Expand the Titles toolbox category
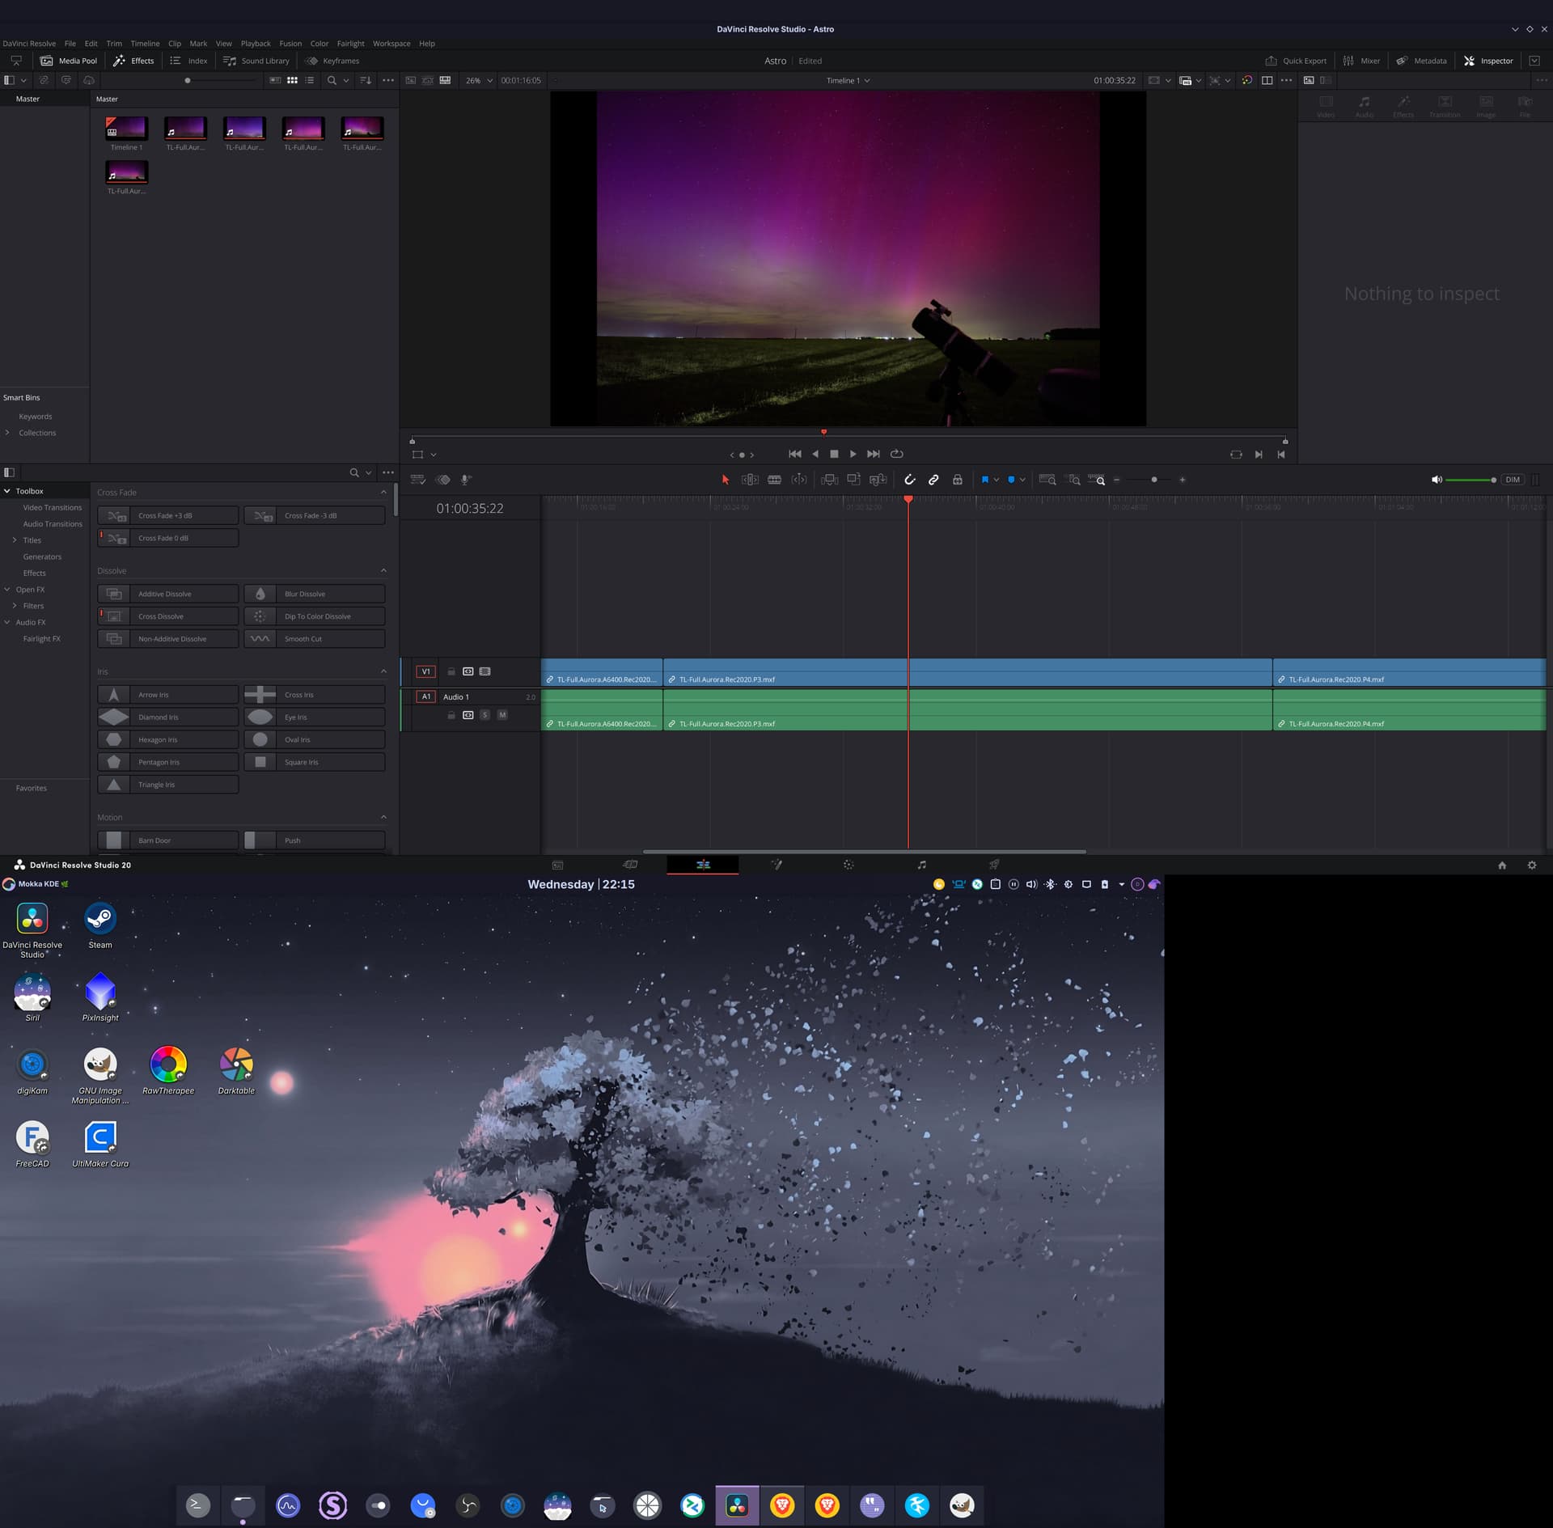1553x1528 pixels. [15, 540]
